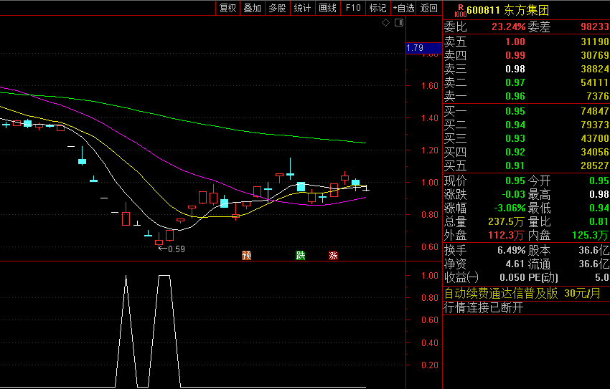Viewport: 610px width, 389px height.
Task: Toggle the side panel layout icon
Action: click(x=399, y=23)
